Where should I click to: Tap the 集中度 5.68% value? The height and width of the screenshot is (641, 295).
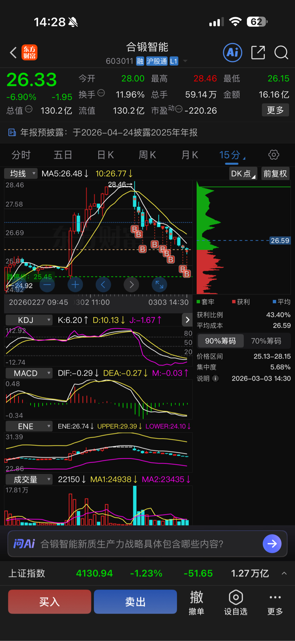tap(280, 367)
